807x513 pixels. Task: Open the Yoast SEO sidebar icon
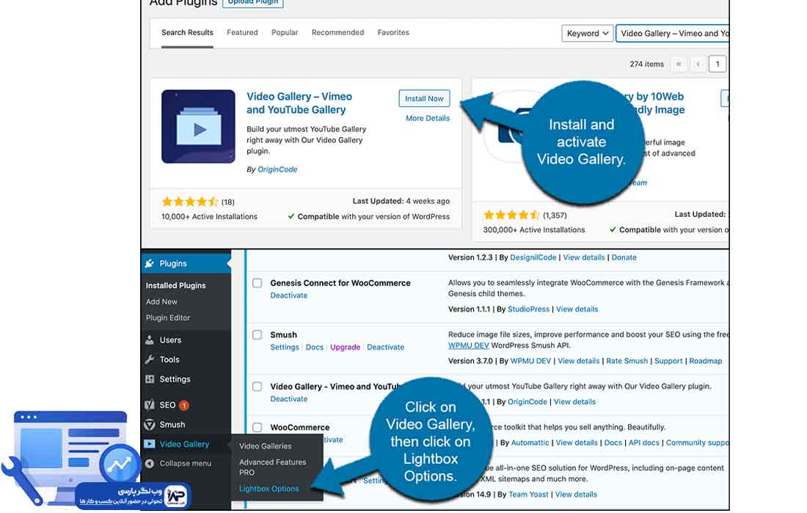point(150,405)
